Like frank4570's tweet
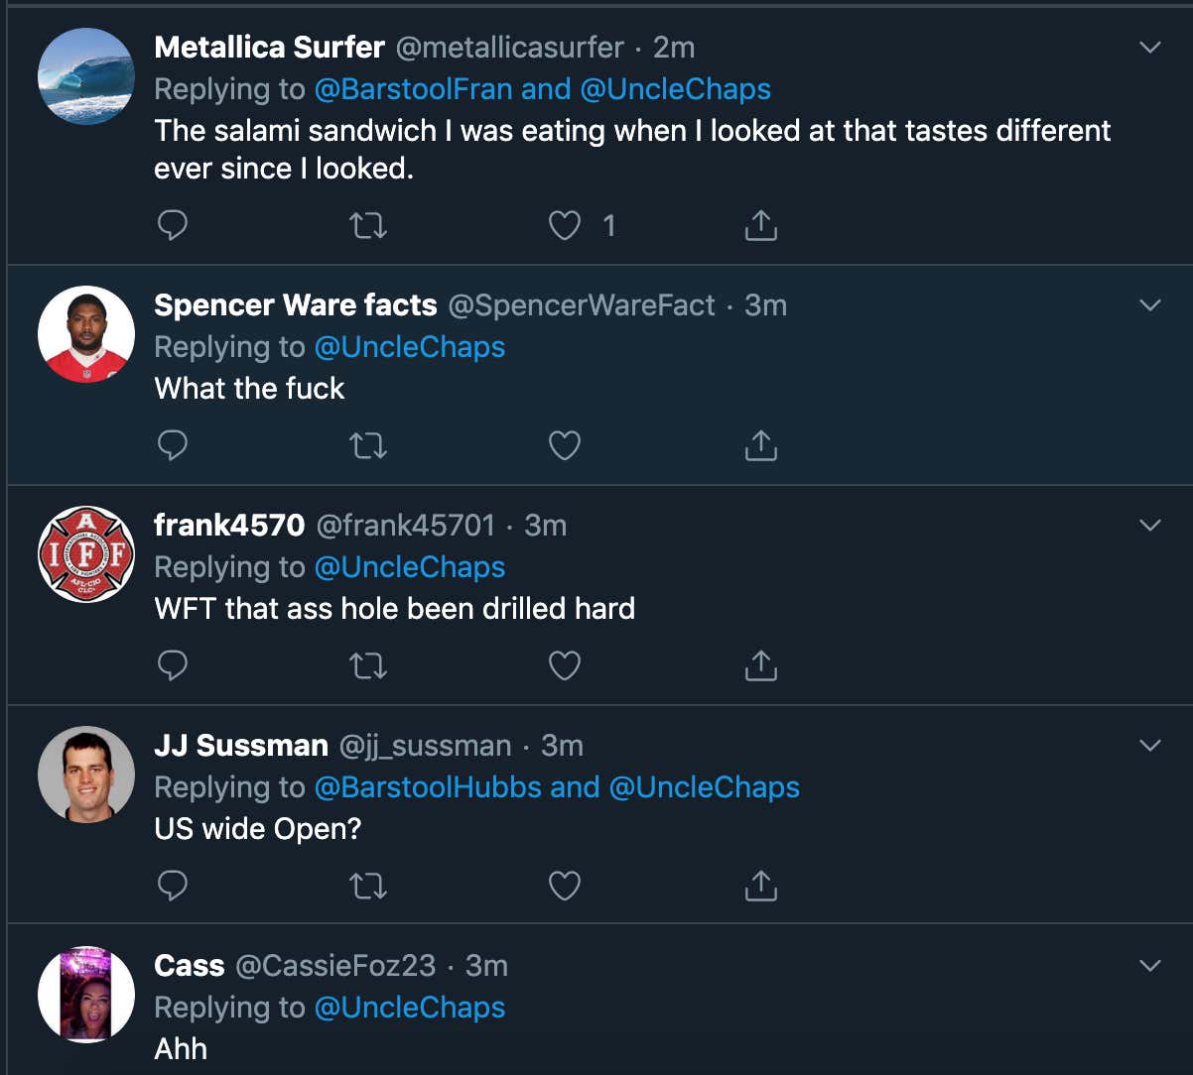The height and width of the screenshot is (1075, 1193). coord(565,665)
